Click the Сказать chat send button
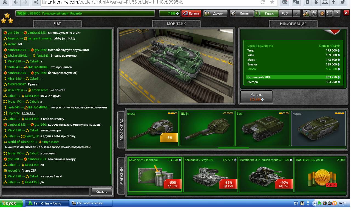The height and width of the screenshot is (219, 351). click(x=102, y=192)
